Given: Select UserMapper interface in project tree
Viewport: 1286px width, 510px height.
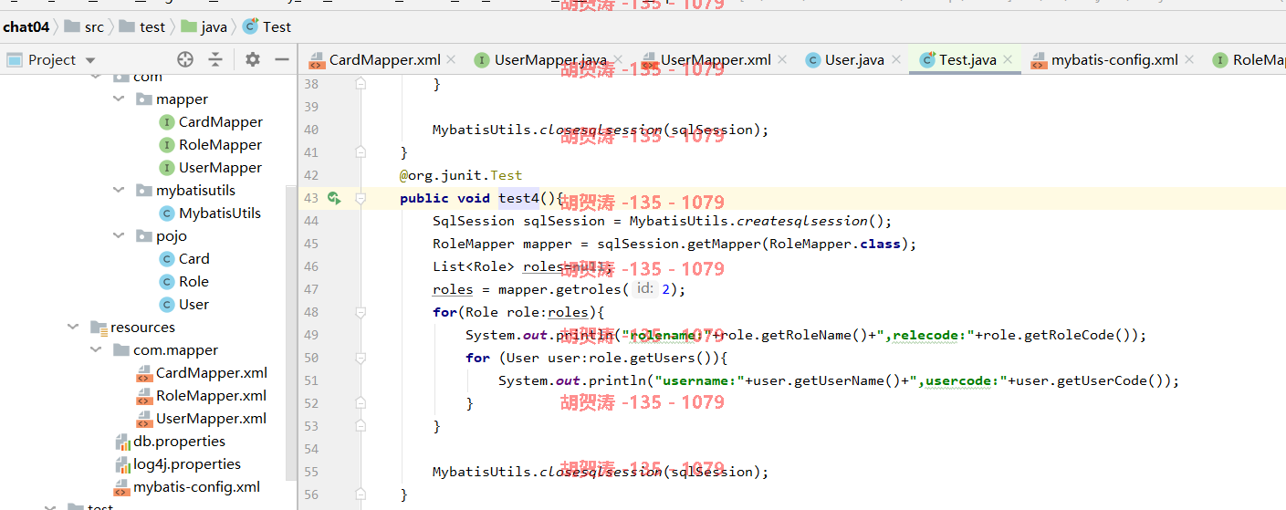Looking at the screenshot, I should [211, 168].
